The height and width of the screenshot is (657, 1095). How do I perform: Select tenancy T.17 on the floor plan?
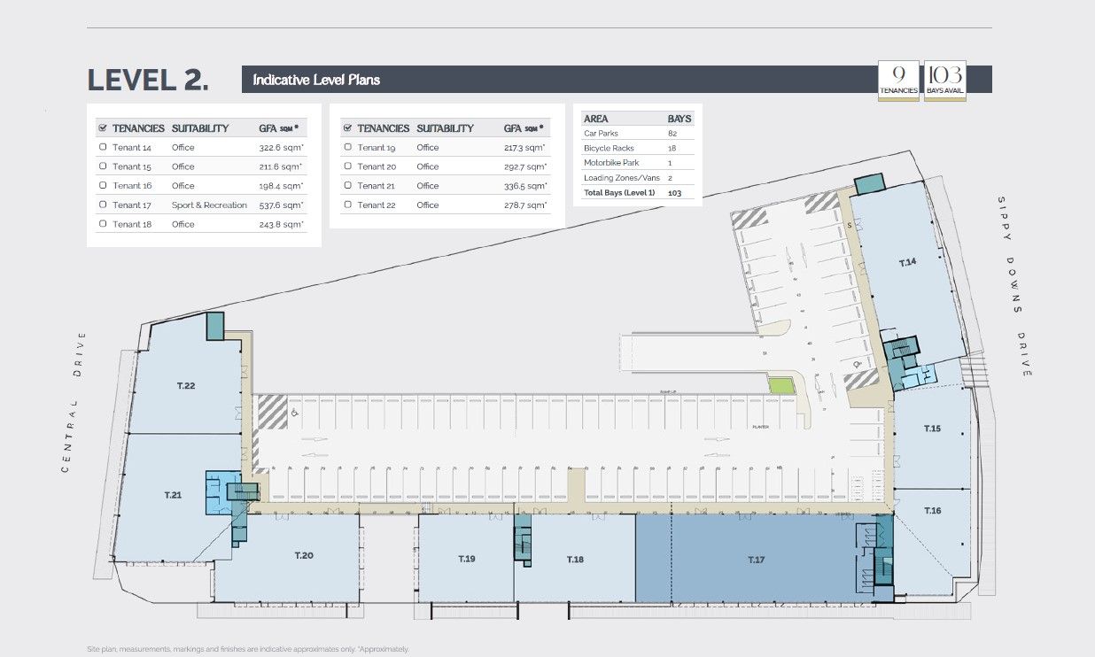click(755, 559)
